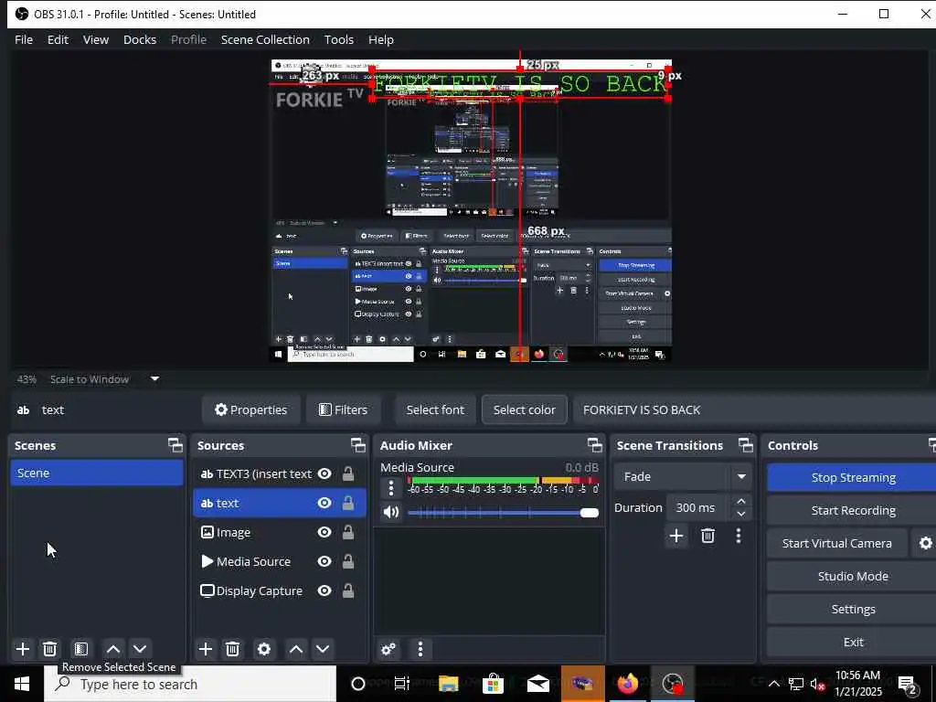Enable Studio Mode

(x=853, y=576)
